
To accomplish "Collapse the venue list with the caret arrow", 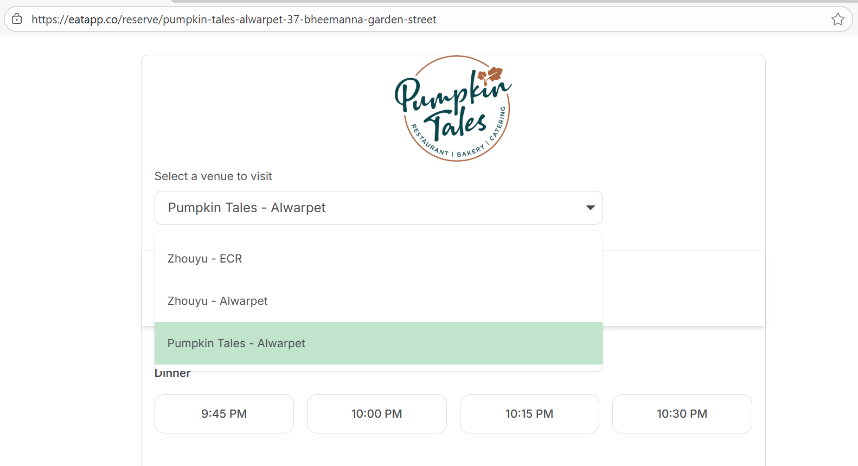I will (x=590, y=208).
